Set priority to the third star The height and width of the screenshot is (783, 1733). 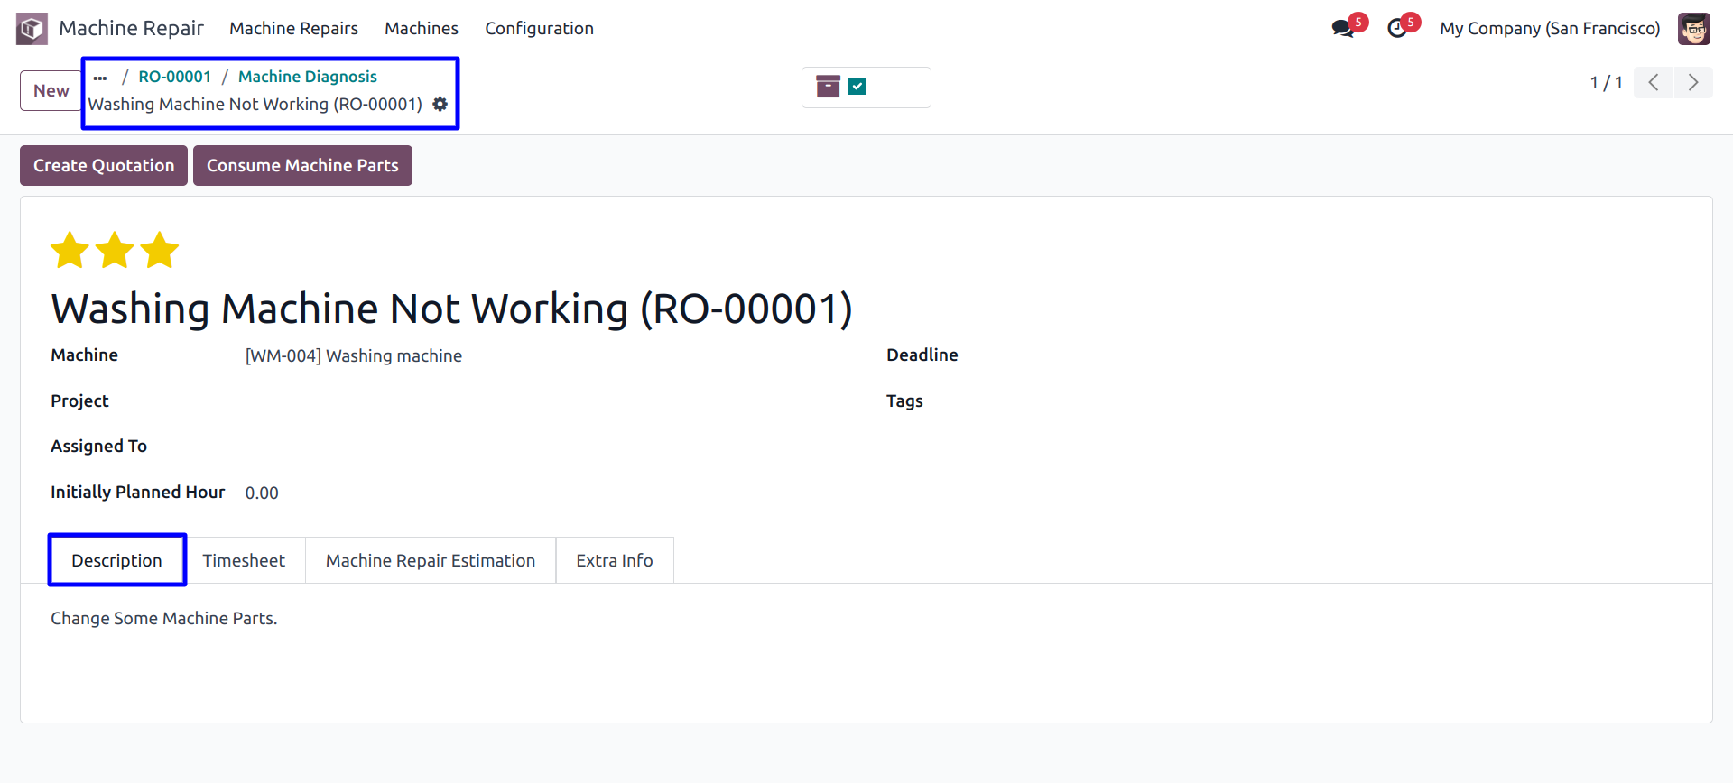point(160,250)
